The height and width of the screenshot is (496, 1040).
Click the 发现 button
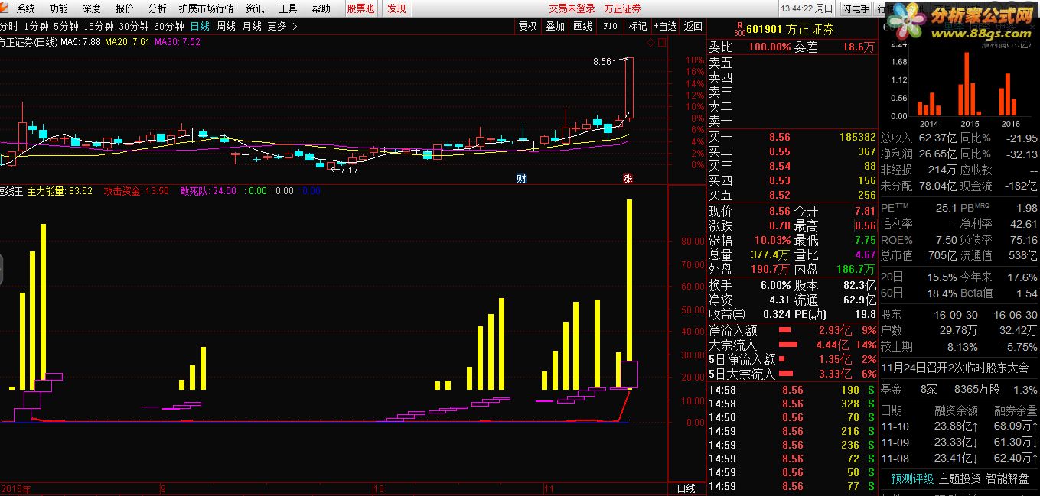tap(396, 8)
